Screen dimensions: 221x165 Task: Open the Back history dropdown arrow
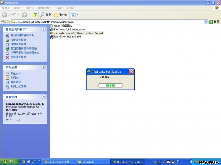tap(18, 15)
